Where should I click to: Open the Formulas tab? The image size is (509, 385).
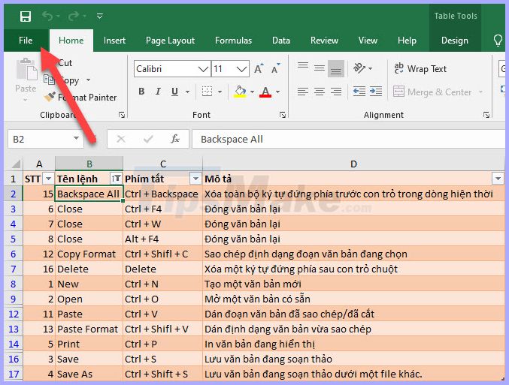pyautogui.click(x=233, y=41)
